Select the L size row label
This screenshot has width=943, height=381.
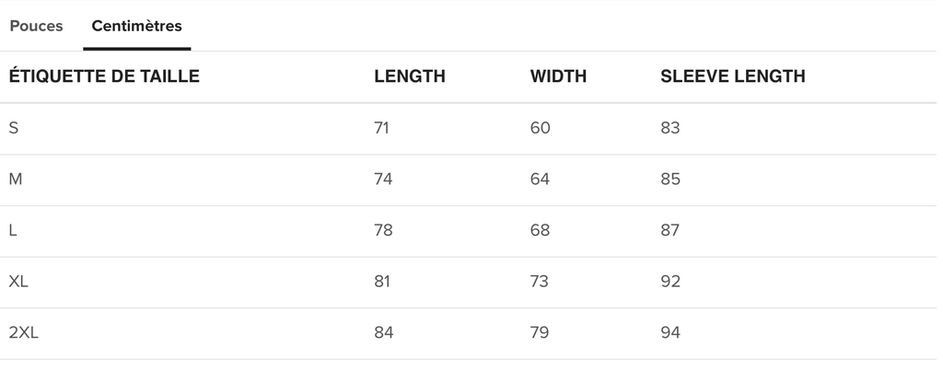[x=13, y=230]
